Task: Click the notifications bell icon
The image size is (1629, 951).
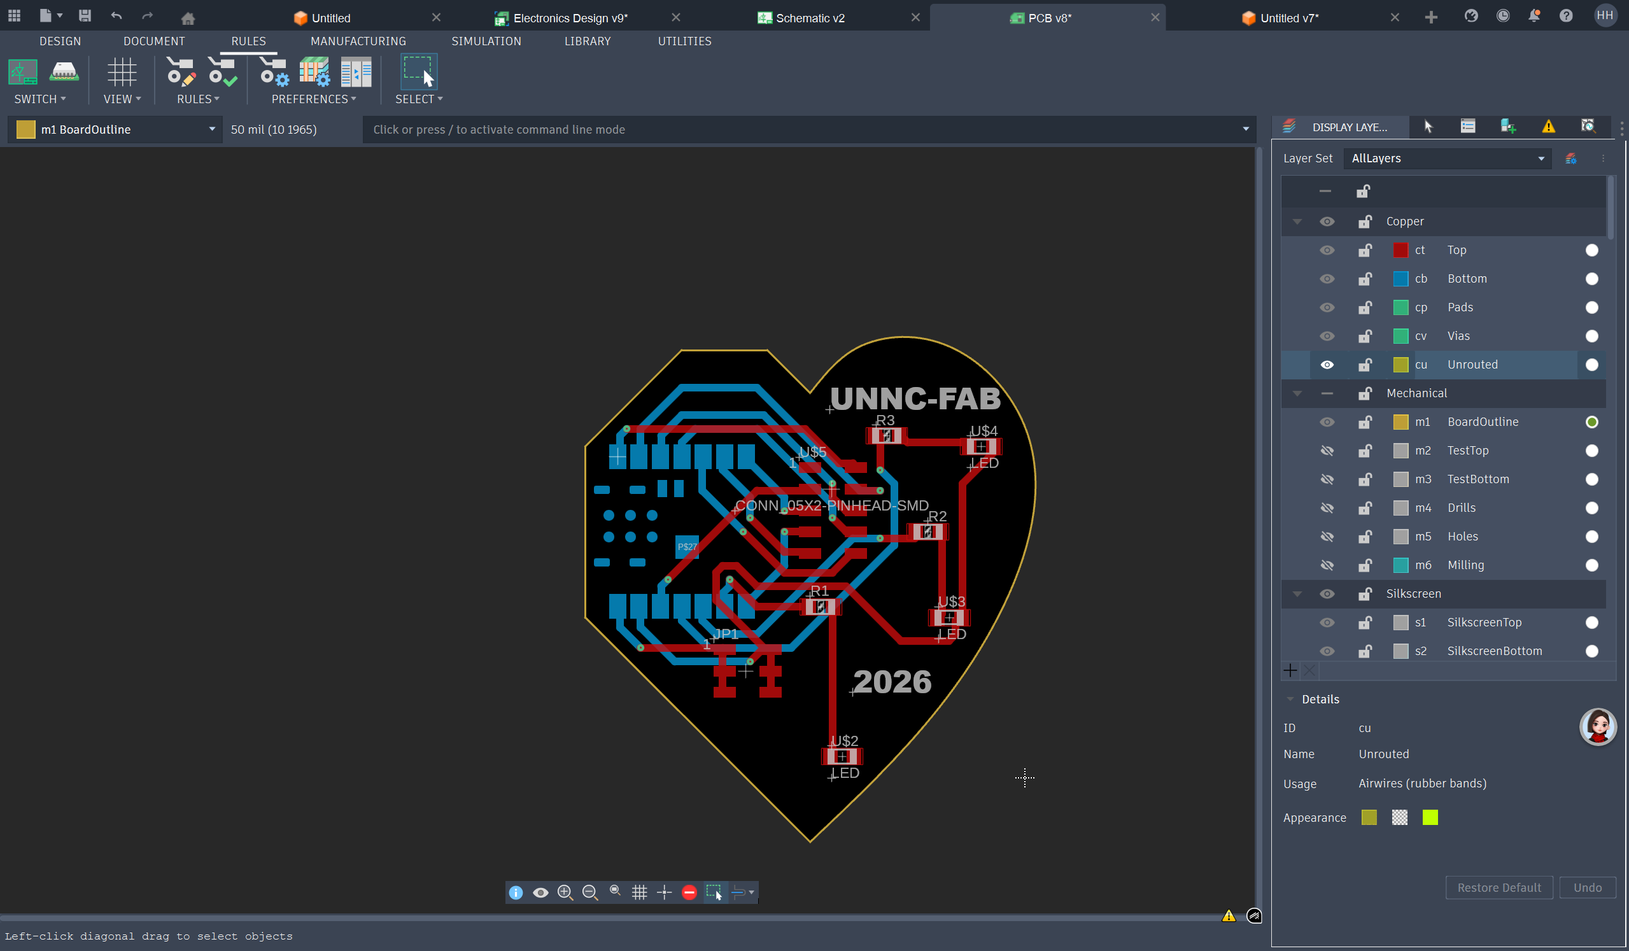Action: click(x=1534, y=16)
